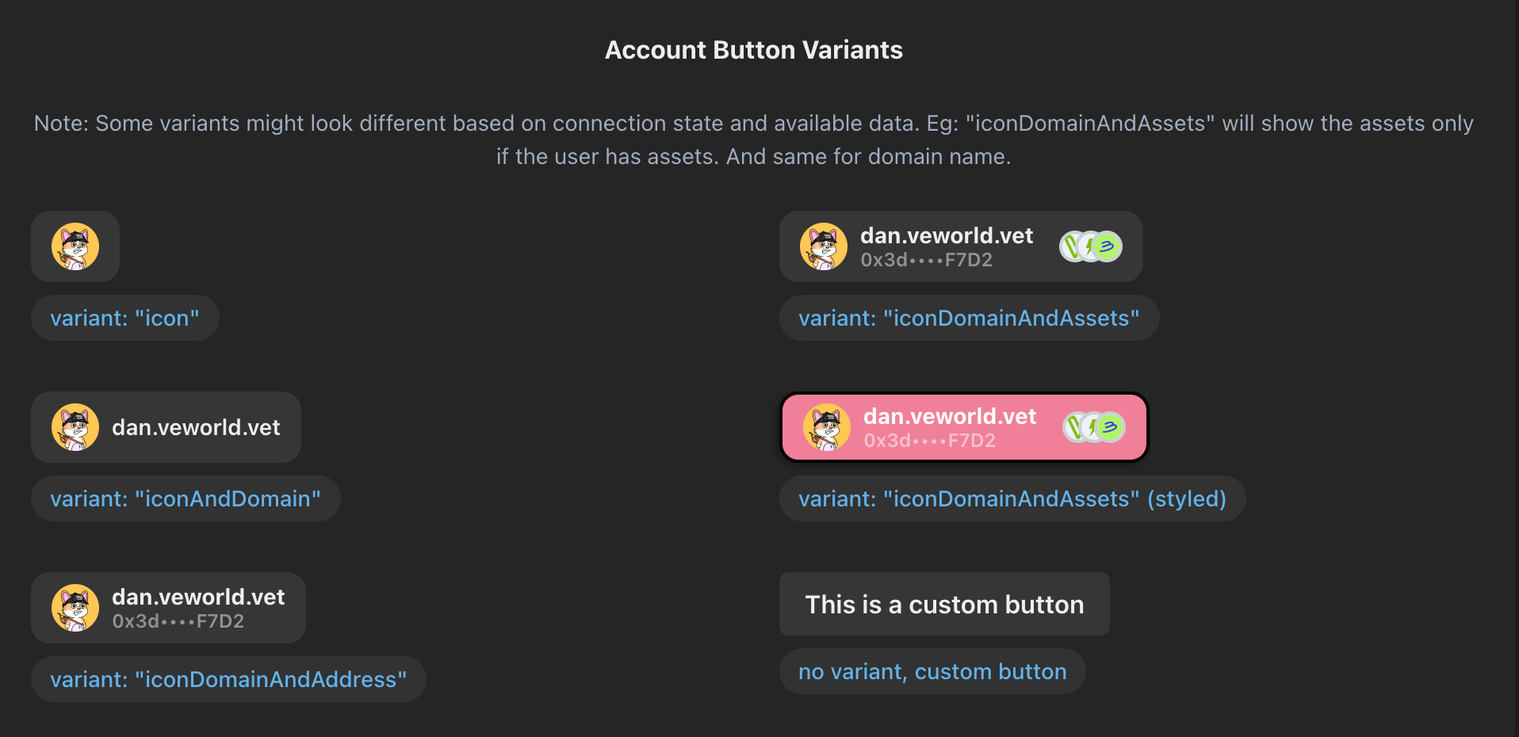
Task: Click avatar in the unstyled iconDomainAndAssets button
Action: click(x=824, y=246)
